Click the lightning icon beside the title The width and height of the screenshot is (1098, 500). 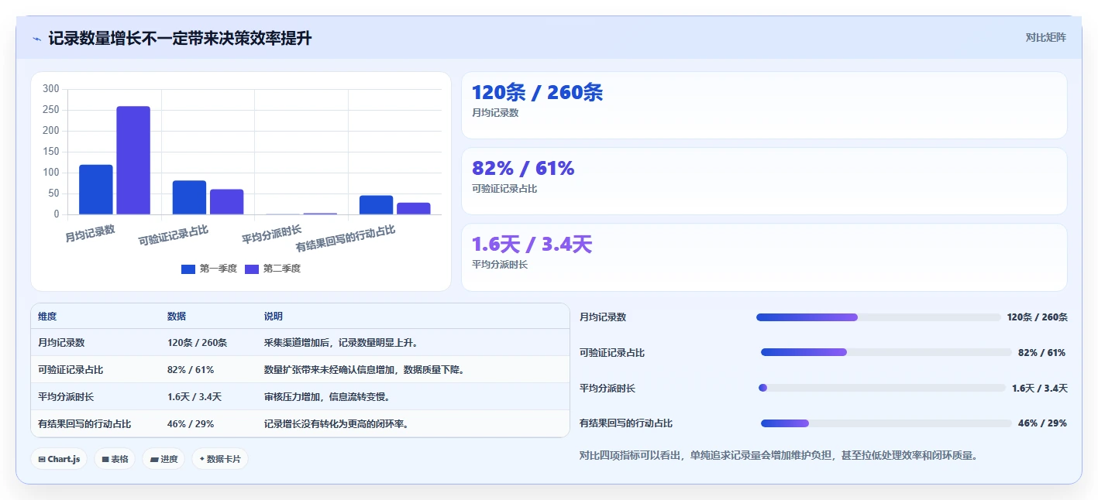coord(36,38)
